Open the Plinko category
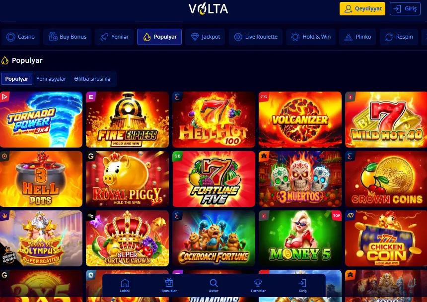Screen dimensions: 427x302 [357, 37]
